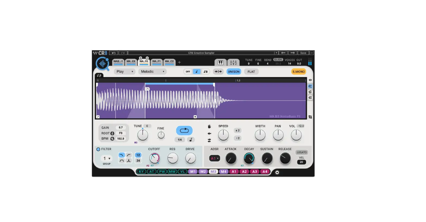Screen dimensions: 426x222
Task: Open the modulation routing tab icon
Action: 99,76
